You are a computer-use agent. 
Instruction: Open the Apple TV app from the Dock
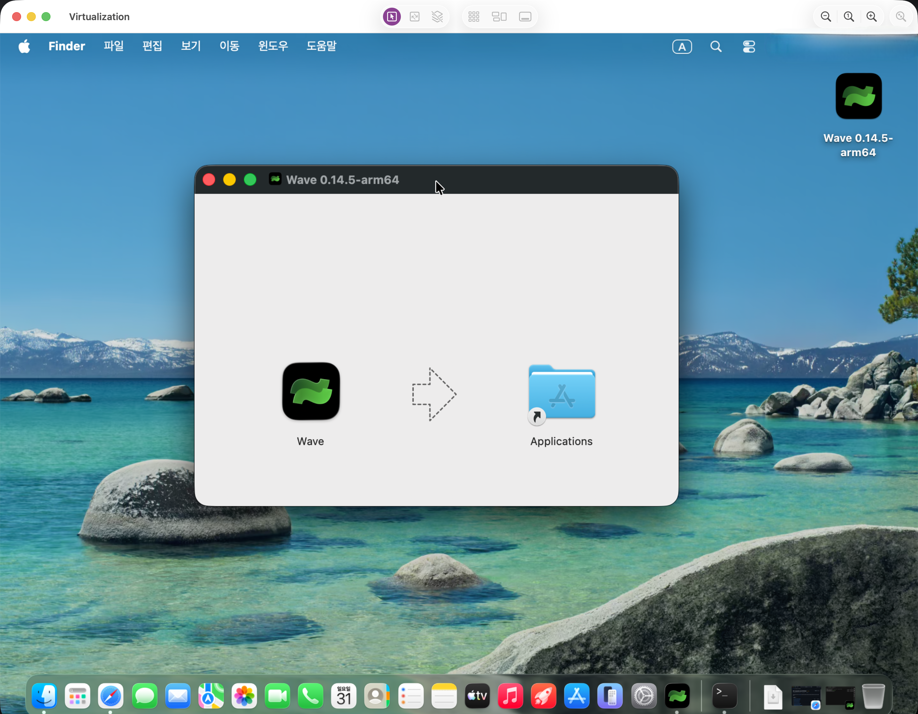(x=477, y=696)
